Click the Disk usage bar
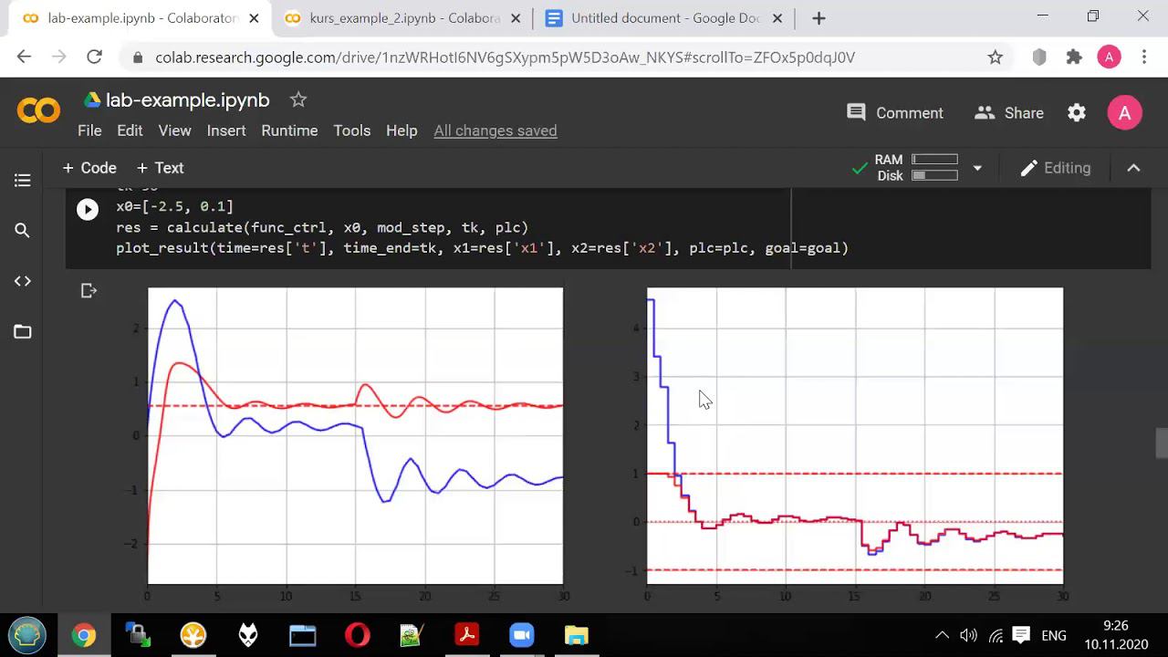This screenshot has width=1168, height=657. [934, 175]
